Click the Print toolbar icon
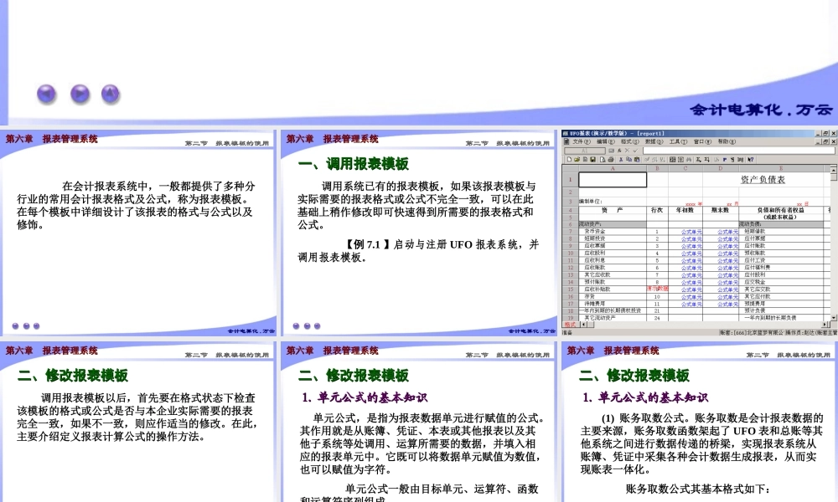838x502 pixels. coord(610,159)
